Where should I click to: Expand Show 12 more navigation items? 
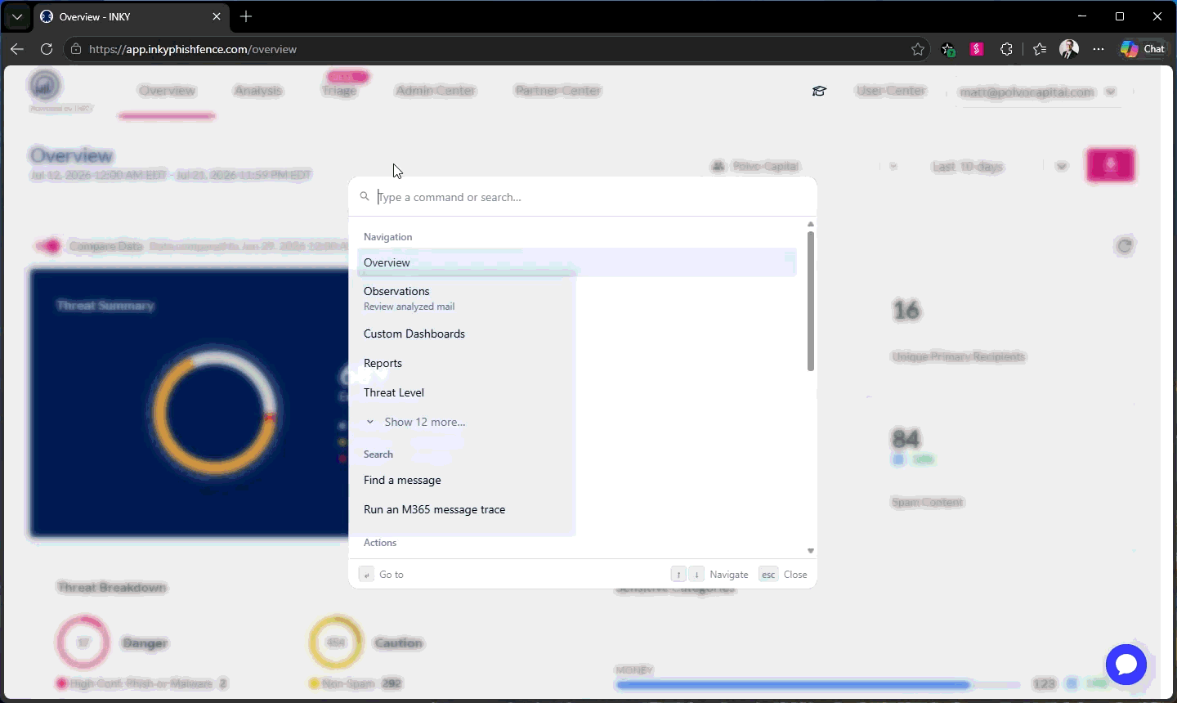(576, 422)
